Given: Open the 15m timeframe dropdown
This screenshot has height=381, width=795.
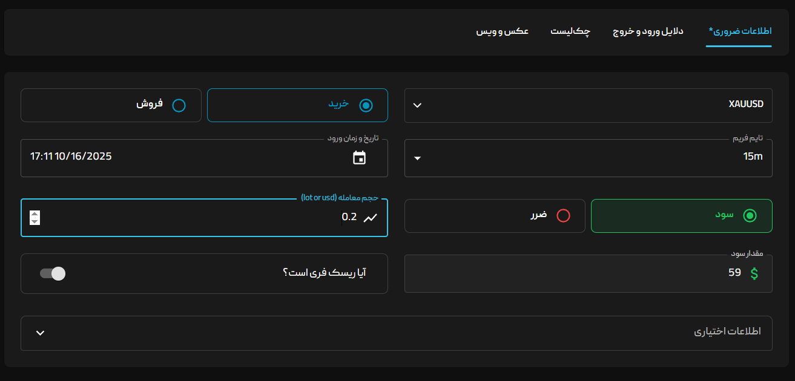Looking at the screenshot, I should click(417, 158).
